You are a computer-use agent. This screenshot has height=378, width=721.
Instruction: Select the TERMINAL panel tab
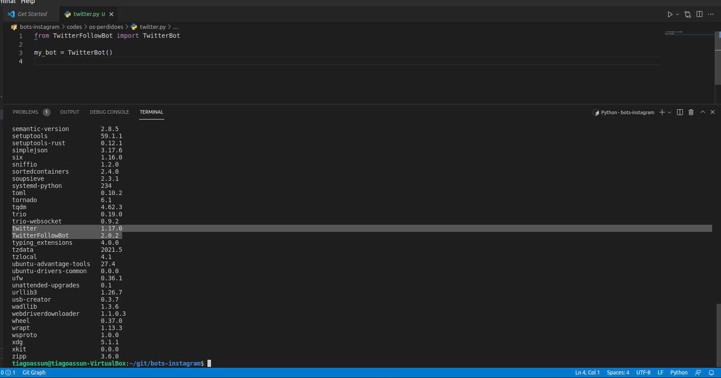coord(151,112)
